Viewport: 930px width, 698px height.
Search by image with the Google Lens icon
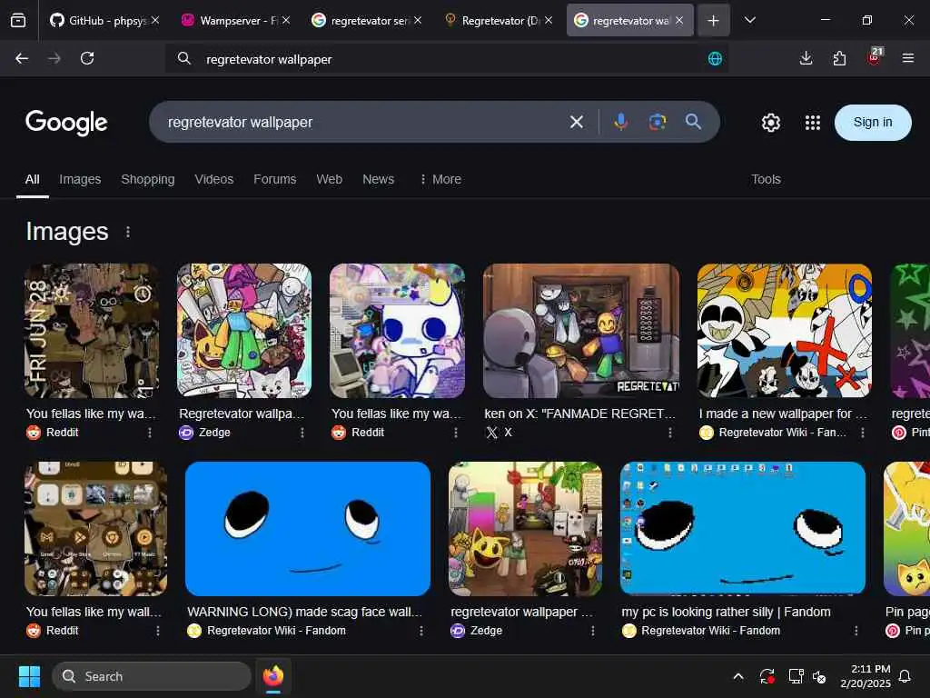coord(658,123)
